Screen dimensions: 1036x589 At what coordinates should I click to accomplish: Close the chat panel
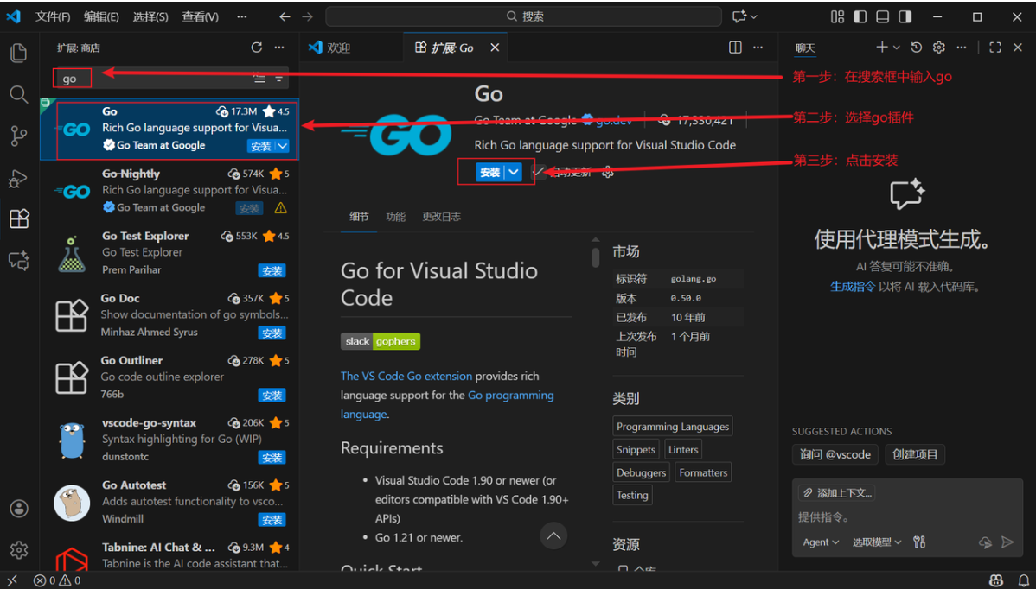tap(1018, 47)
